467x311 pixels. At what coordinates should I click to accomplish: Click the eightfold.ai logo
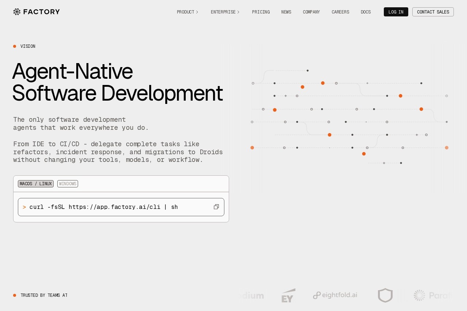click(335, 295)
